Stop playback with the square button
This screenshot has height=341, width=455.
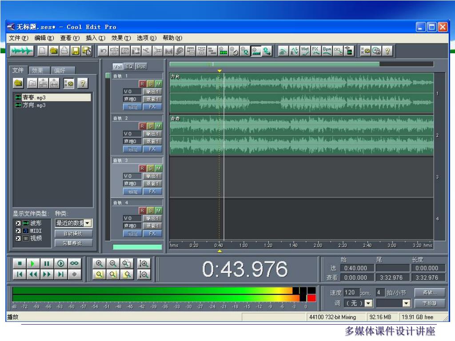click(x=20, y=264)
